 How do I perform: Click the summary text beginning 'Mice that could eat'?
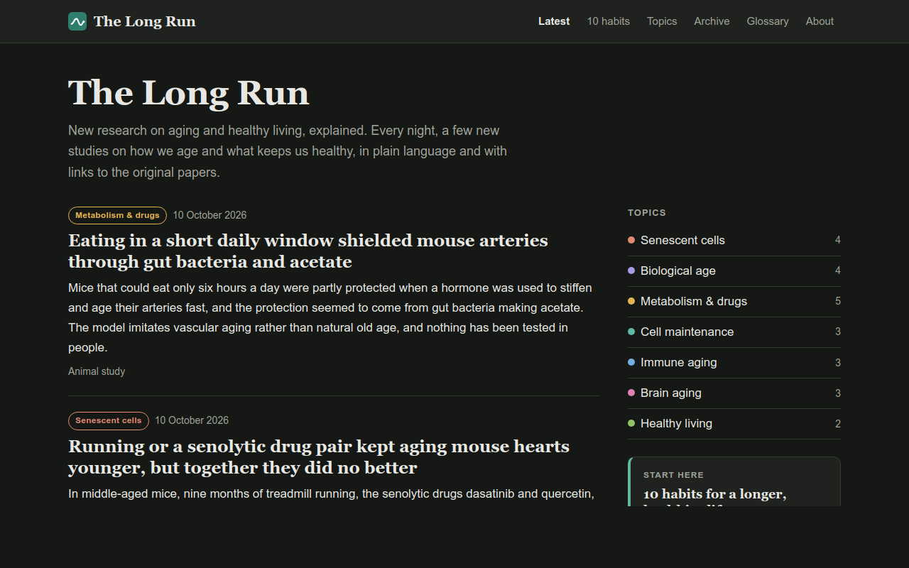click(x=330, y=317)
